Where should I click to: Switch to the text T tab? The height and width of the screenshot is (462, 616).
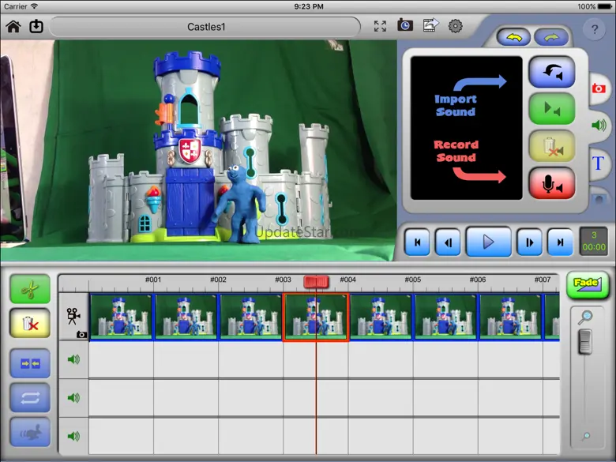click(x=598, y=163)
